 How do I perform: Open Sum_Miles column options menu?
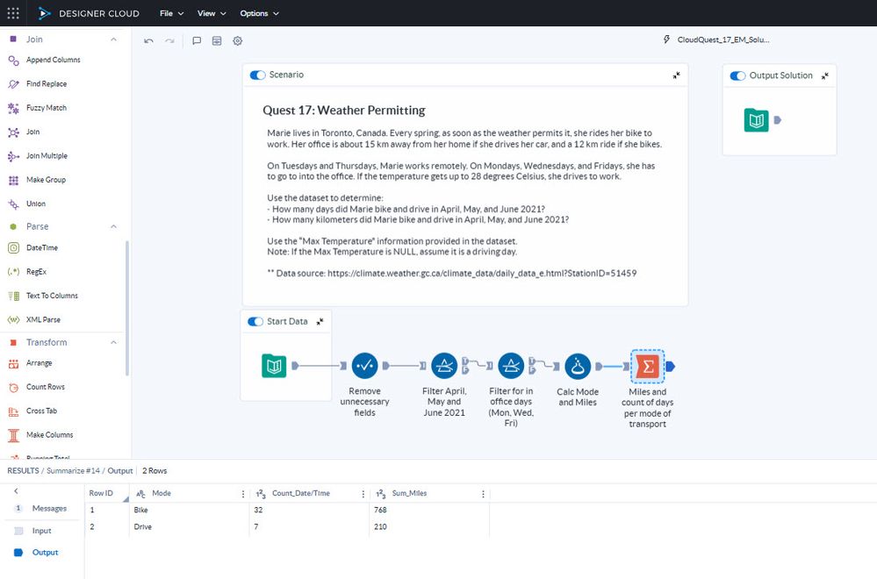(x=483, y=494)
